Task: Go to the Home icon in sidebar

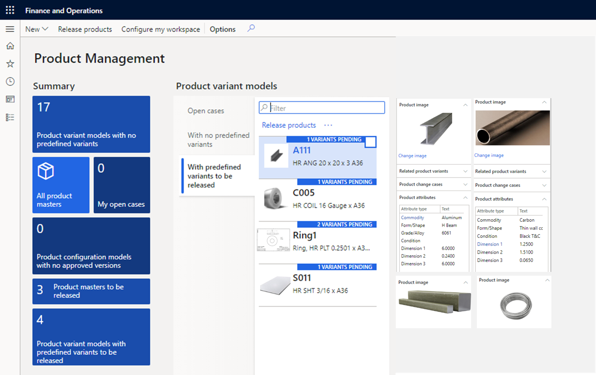Action: (10, 45)
